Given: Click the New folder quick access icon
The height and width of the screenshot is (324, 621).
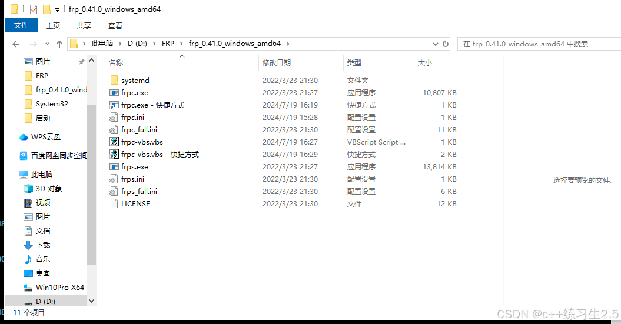Looking at the screenshot, I should pos(47,9).
